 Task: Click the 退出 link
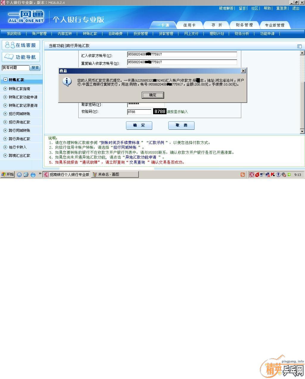[x=296, y=8]
